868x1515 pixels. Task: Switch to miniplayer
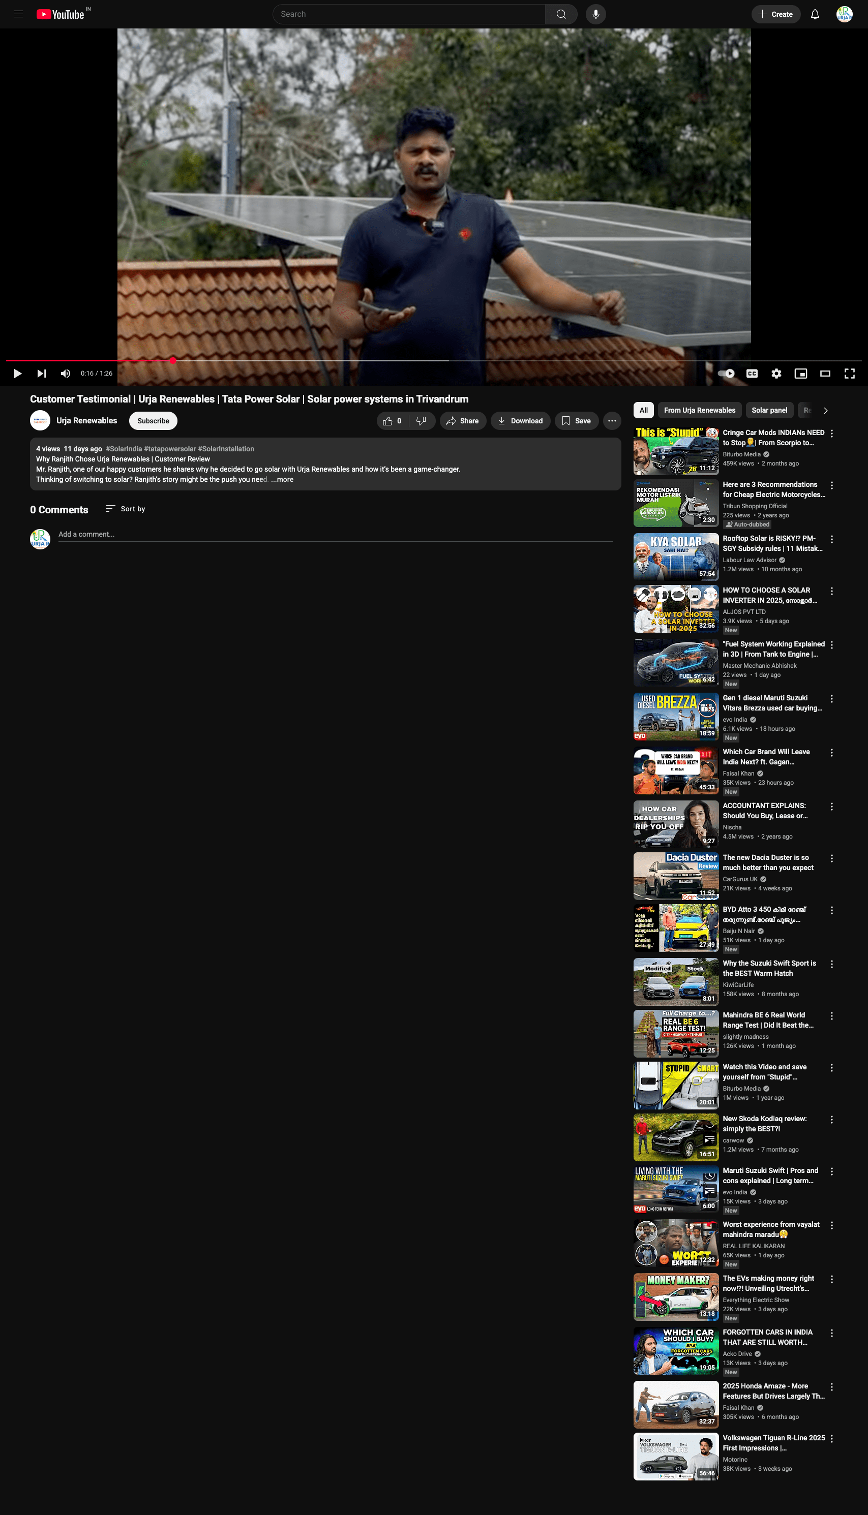[801, 374]
